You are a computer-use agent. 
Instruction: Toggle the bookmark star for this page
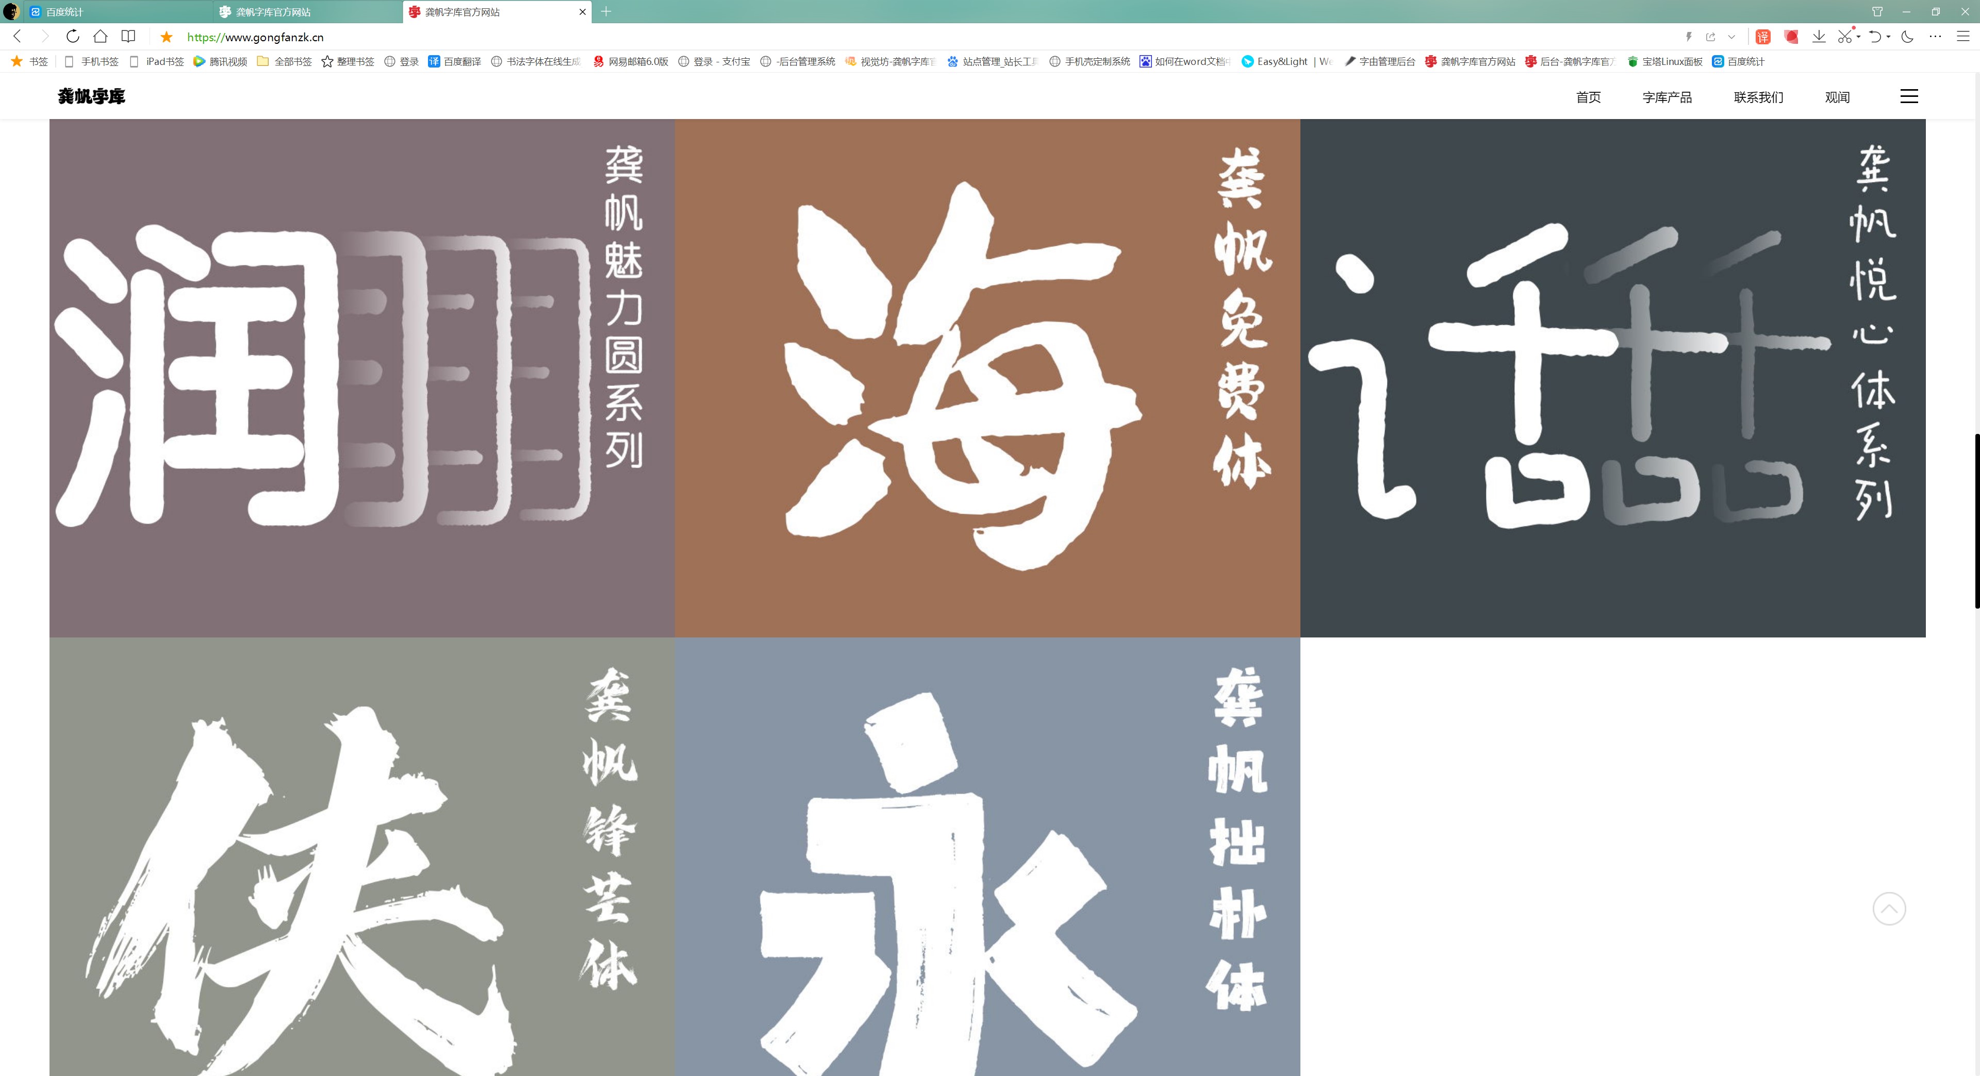point(166,37)
